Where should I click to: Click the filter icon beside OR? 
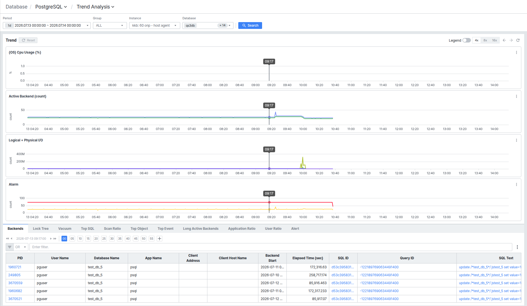[x=10, y=247]
